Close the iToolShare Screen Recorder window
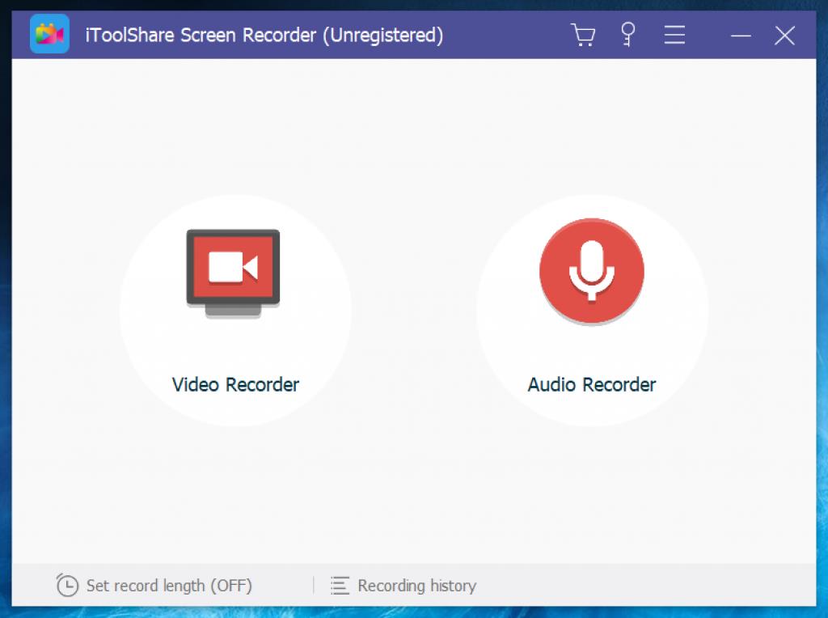 784,35
